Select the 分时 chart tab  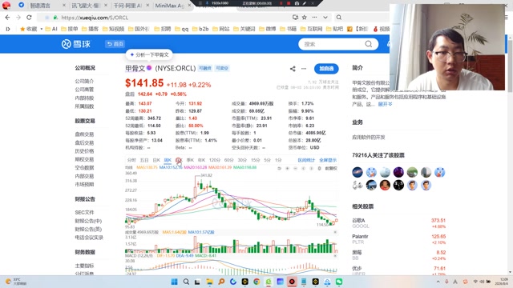pyautogui.click(x=131, y=160)
